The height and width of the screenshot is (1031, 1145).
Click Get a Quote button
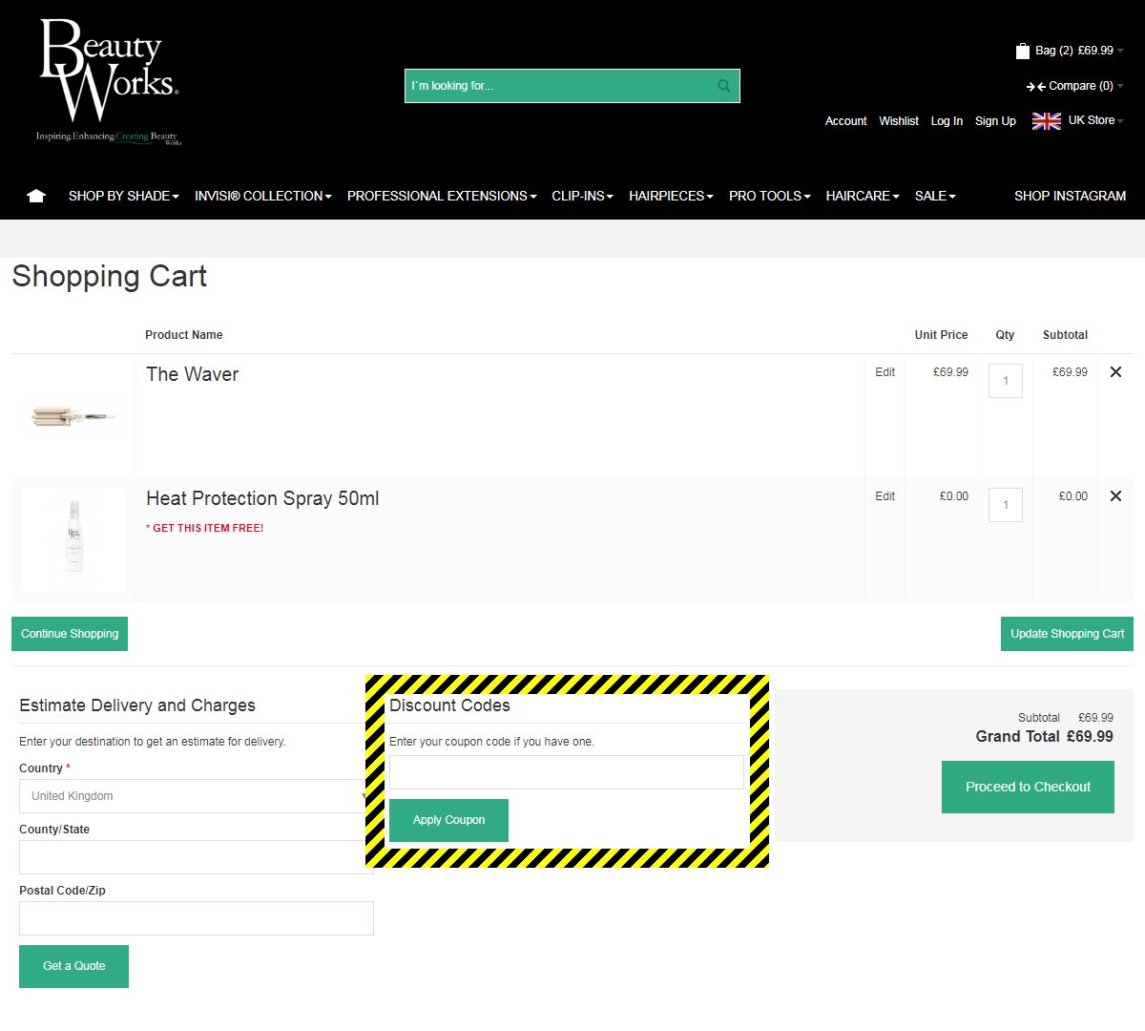73,966
